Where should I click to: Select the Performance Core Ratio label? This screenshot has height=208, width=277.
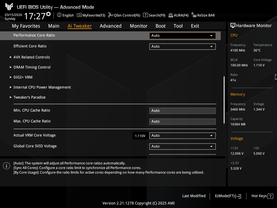[x=34, y=35]
